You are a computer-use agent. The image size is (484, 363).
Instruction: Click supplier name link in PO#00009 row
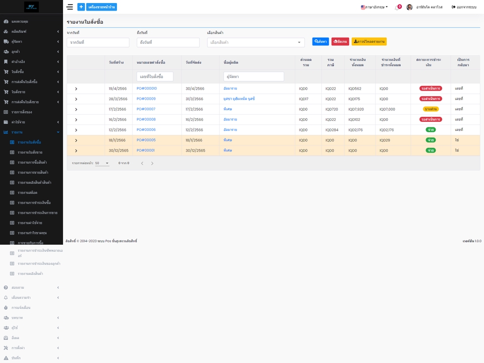click(x=239, y=99)
